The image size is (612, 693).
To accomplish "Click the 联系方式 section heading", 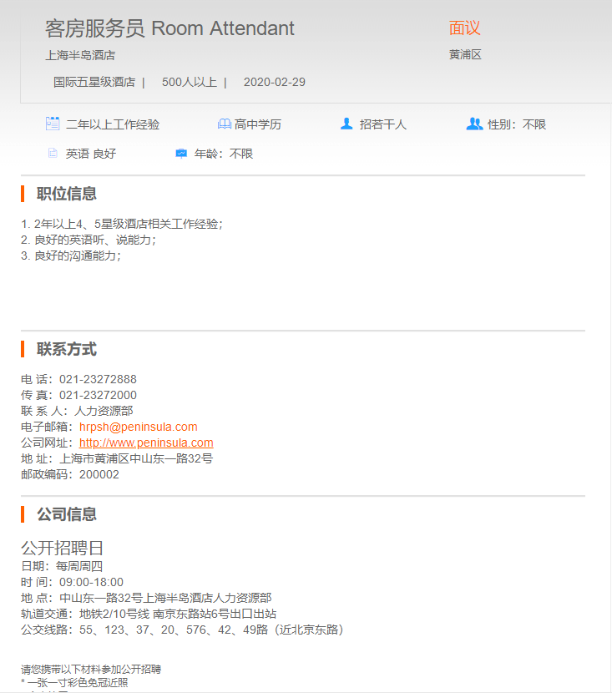I will pyautogui.click(x=67, y=349).
